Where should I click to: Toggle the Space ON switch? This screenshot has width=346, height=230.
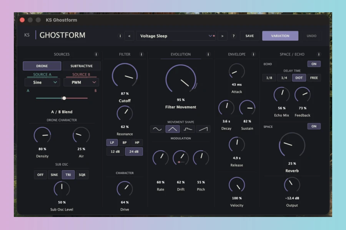(x=314, y=127)
